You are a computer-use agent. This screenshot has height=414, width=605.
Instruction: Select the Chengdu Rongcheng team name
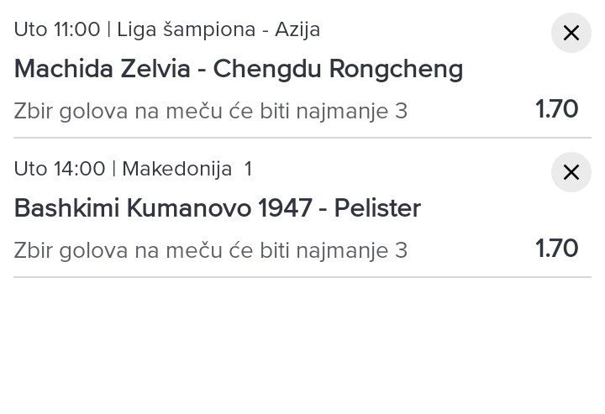[338, 69]
